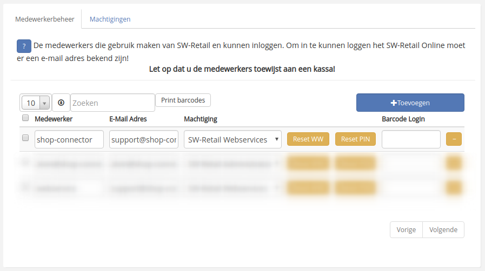Click the Machtiging column header
485x271 pixels.
pos(201,119)
